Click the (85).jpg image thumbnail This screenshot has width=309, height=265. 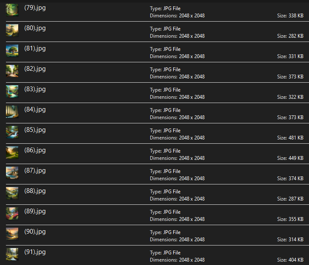pyautogui.click(x=12, y=132)
